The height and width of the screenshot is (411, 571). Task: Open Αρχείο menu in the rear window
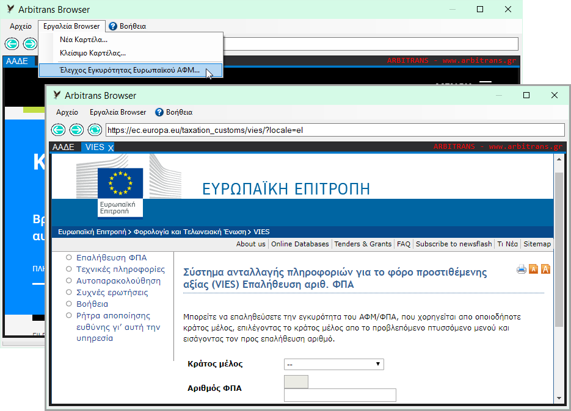[x=21, y=26]
